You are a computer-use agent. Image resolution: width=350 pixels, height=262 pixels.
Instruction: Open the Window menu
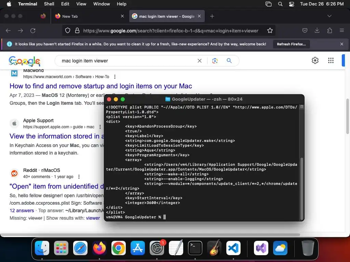102,4
